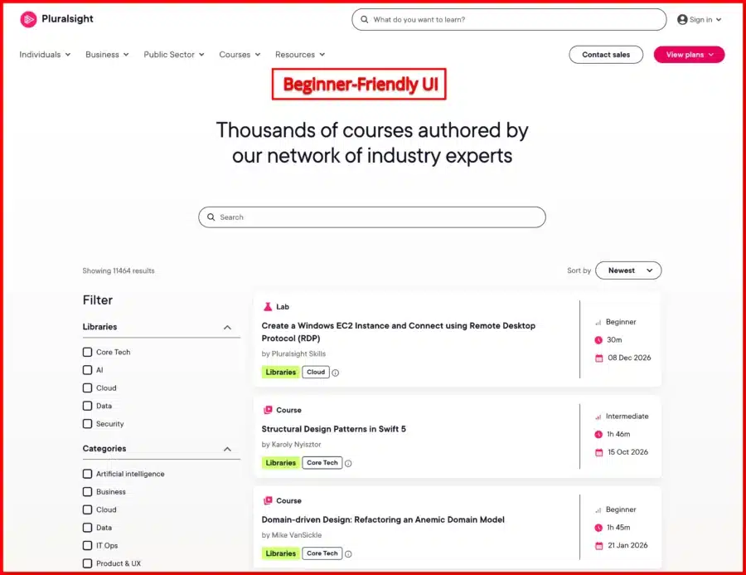Click the course results search field
Image resolution: width=746 pixels, height=575 pixels.
click(x=371, y=217)
